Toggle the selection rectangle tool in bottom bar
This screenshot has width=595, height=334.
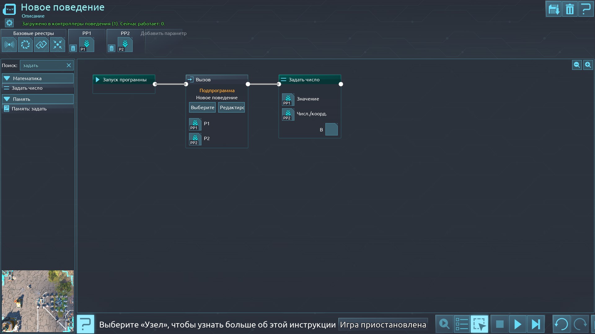(479, 324)
